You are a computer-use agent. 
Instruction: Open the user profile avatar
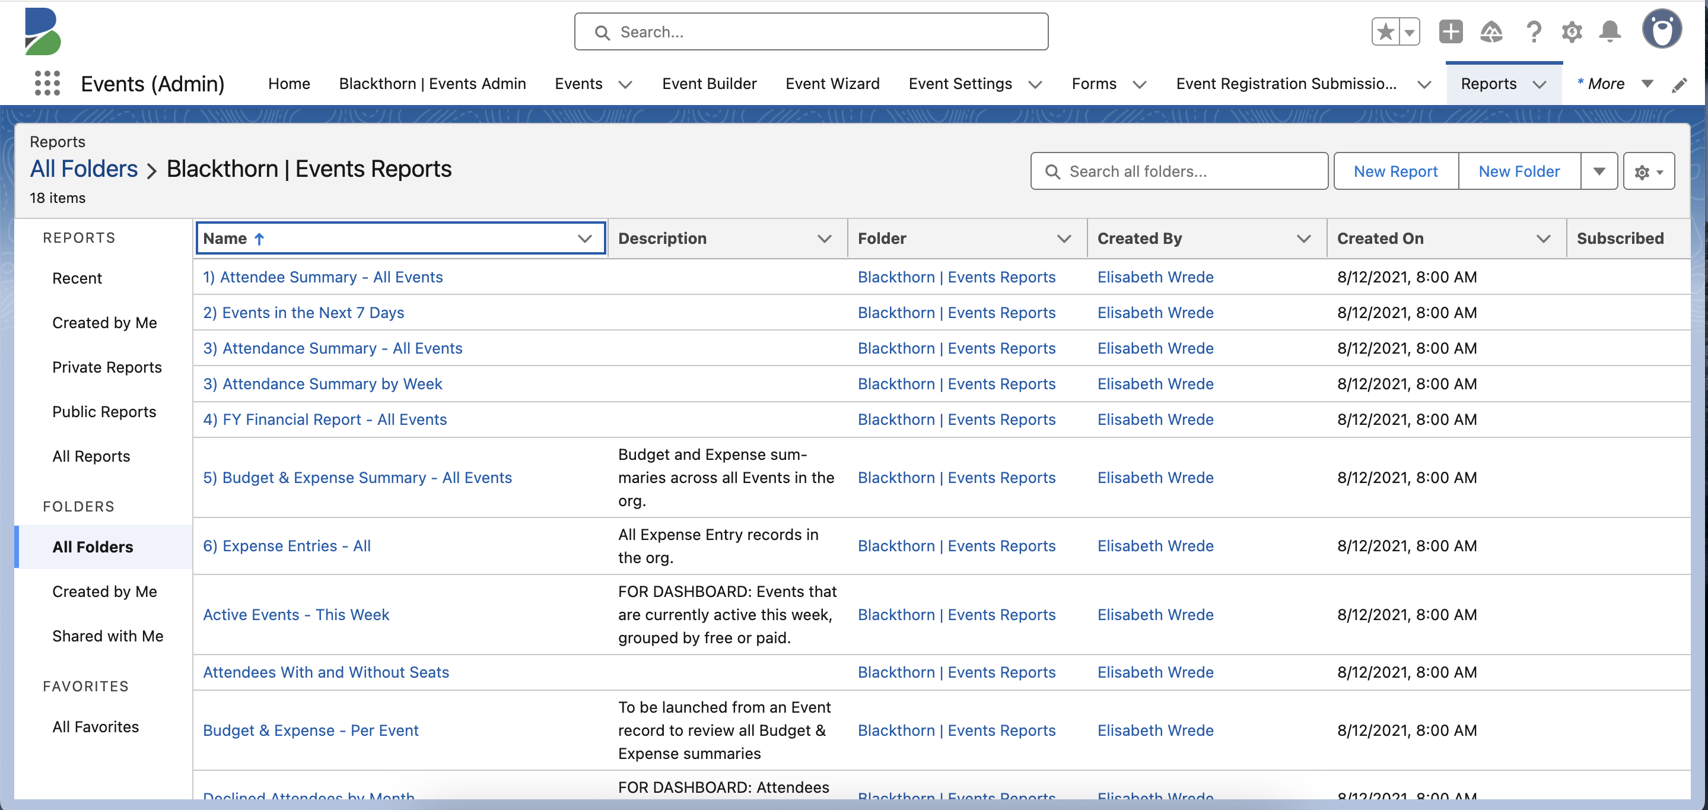(x=1663, y=28)
